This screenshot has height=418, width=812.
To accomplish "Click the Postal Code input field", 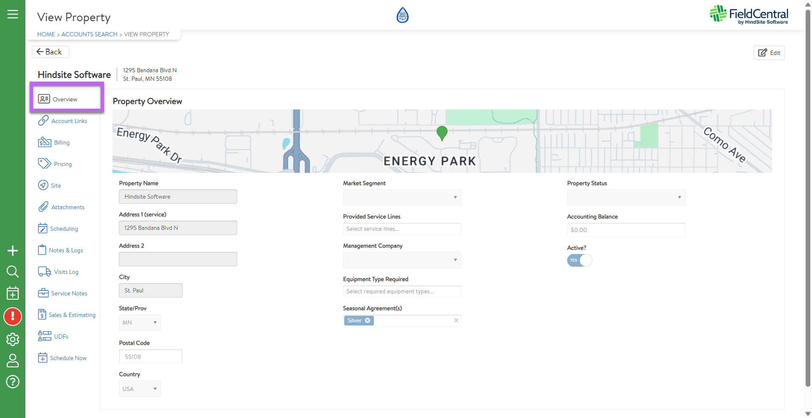I will pyautogui.click(x=151, y=357).
